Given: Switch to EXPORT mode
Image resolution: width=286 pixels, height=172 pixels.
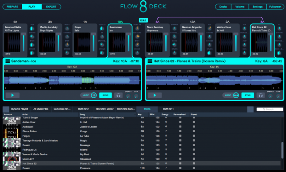Looking at the screenshot, I should (x=51, y=7).
